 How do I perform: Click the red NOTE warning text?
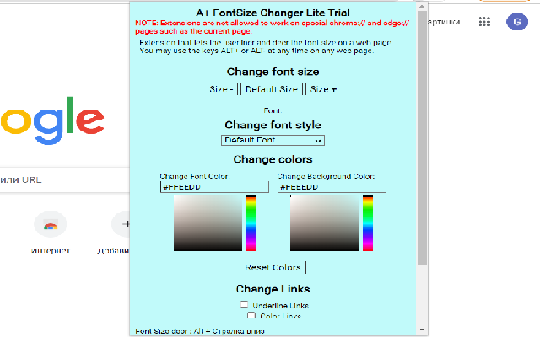pos(272,27)
